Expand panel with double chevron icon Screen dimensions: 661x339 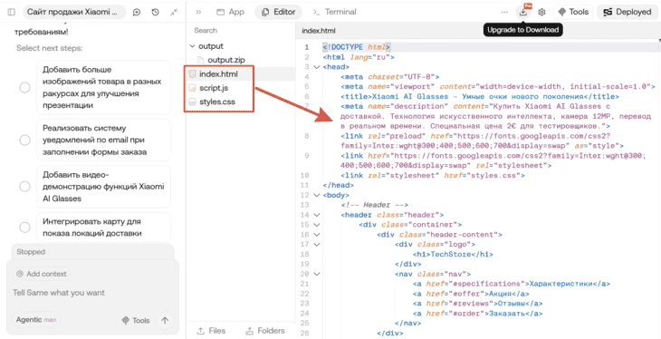point(198,13)
